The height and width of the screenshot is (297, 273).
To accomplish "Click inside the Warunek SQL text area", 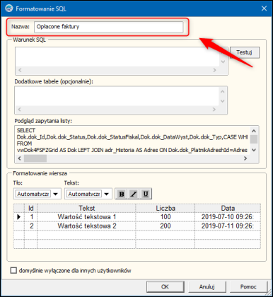I will click(x=117, y=57).
